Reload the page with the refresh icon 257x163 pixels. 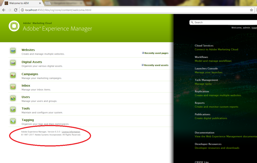[16, 10]
